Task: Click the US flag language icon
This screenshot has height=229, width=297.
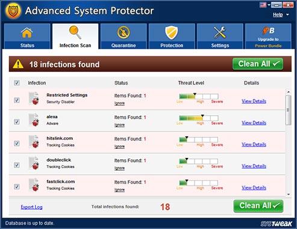Action: (263, 5)
